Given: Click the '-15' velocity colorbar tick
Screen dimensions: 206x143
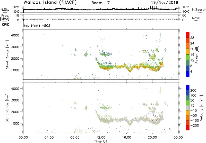Looking at the screenshot, I should 194,110.
